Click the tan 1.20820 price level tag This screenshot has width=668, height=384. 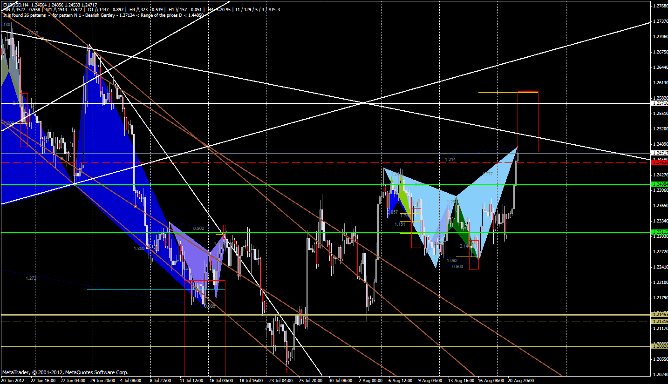(660, 346)
